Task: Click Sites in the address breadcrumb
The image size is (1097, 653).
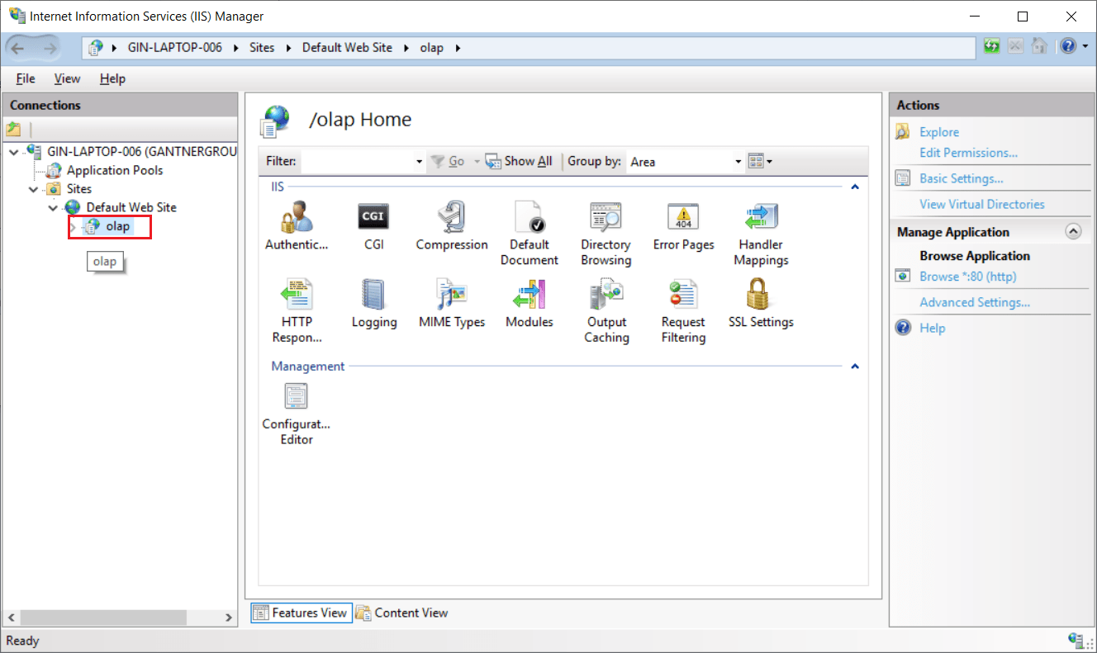Action: click(x=262, y=47)
